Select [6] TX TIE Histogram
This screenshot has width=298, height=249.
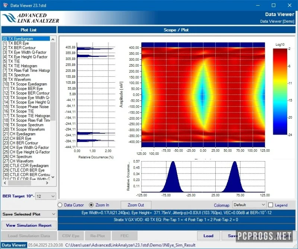click(x=26, y=66)
